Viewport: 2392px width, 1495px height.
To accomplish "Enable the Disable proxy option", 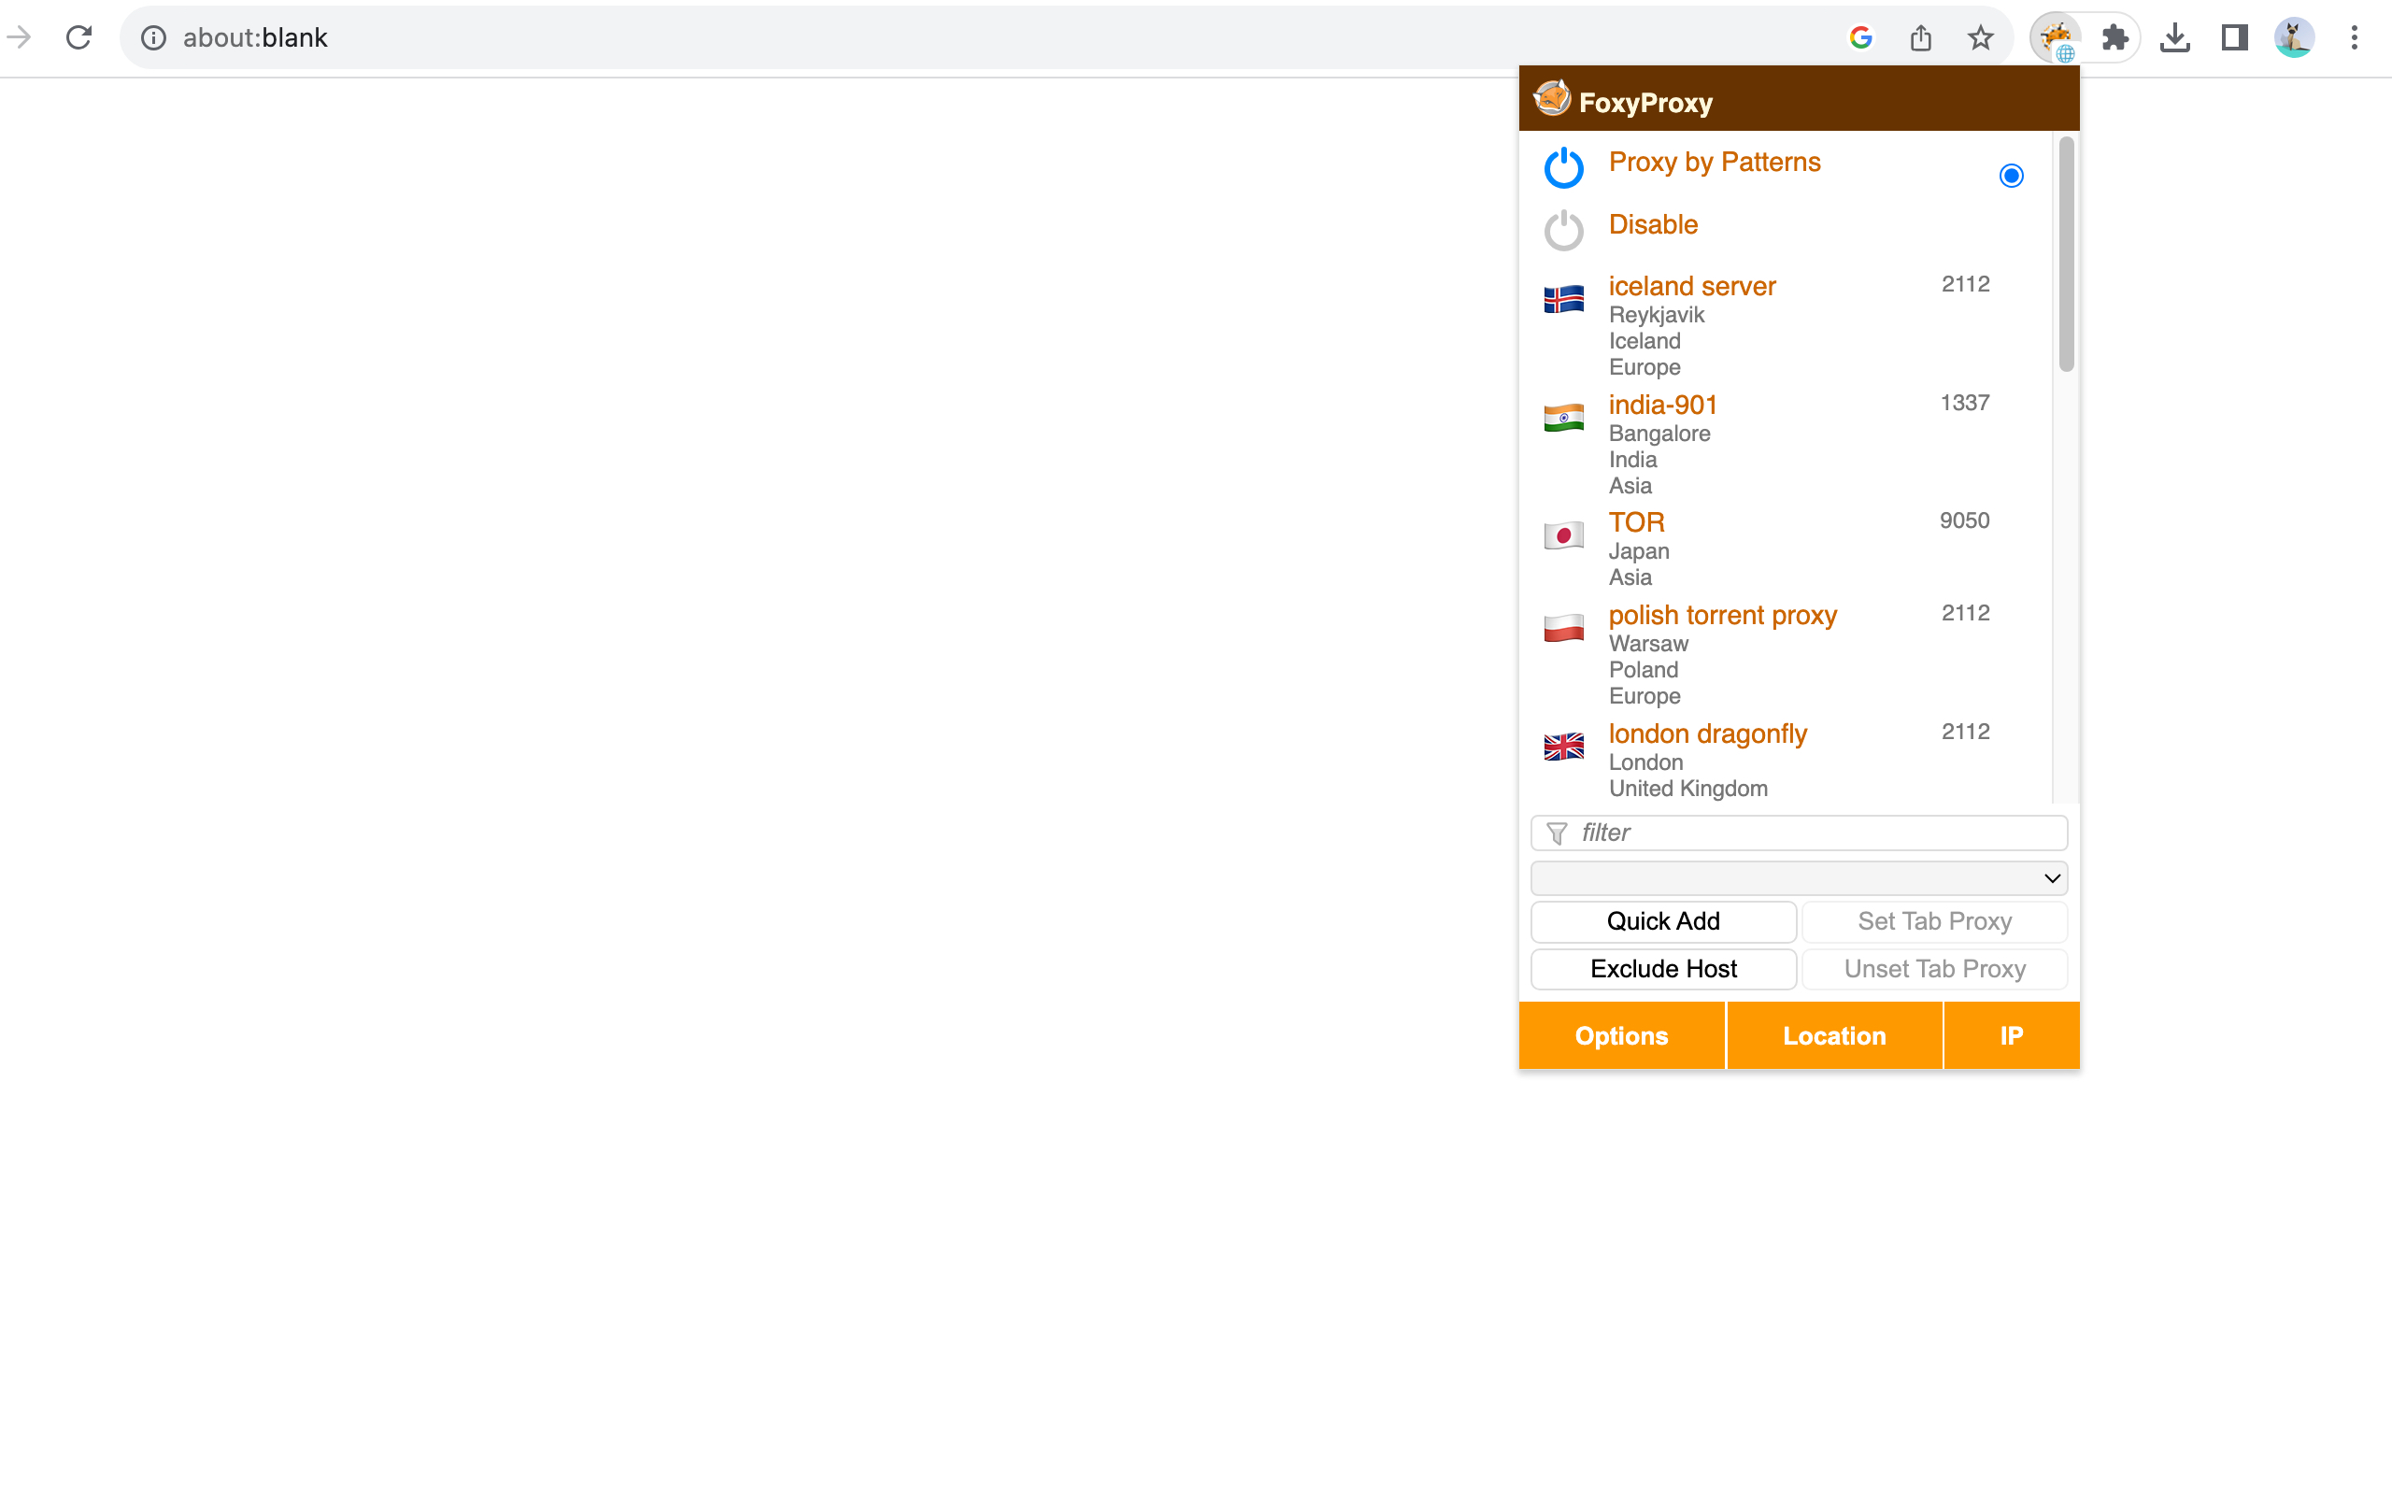I will (x=1653, y=225).
